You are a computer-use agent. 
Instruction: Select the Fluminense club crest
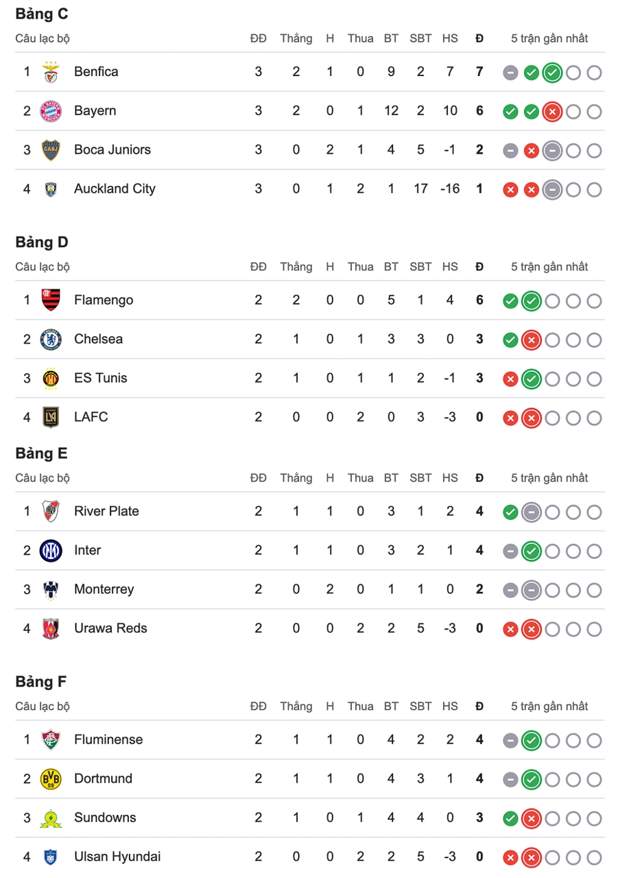(51, 740)
